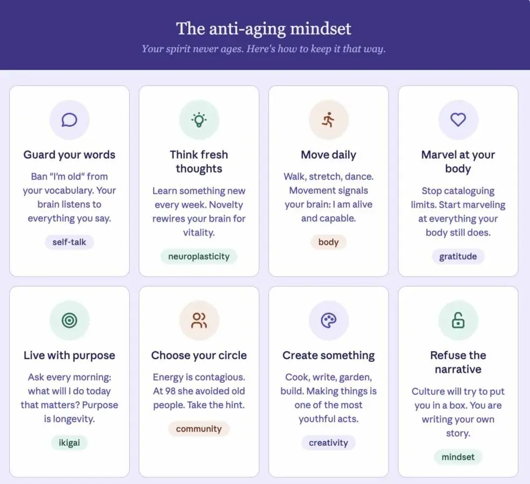Click The anti-aging mindset title
This screenshot has height=484, width=530.
point(264,29)
